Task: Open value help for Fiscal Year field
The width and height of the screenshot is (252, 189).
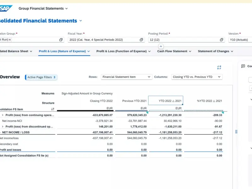Action: tap(141, 40)
